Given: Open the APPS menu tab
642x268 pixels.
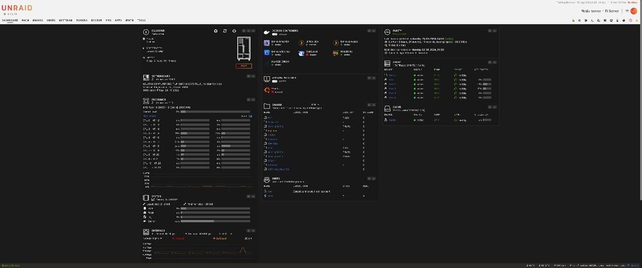Looking at the screenshot, I should point(118,20).
